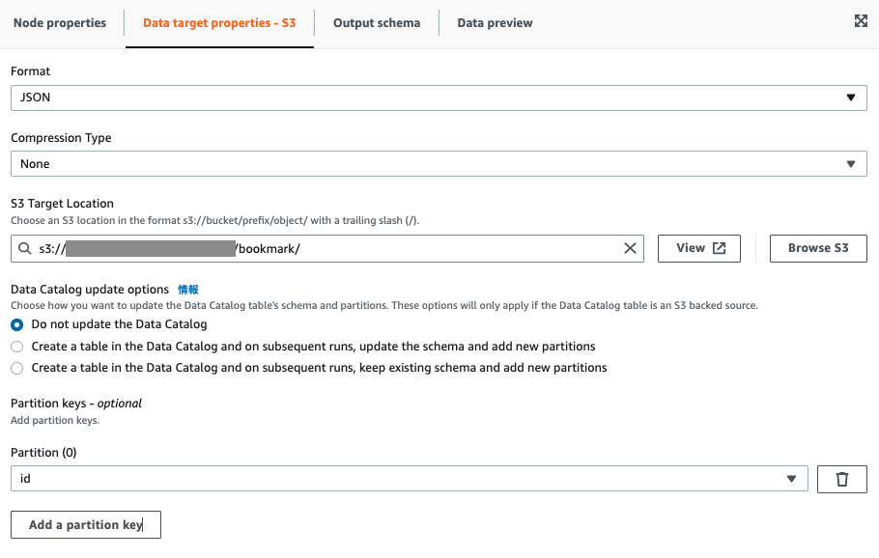The image size is (879, 558).
Task: Expand the Partition dropdown showing 'id'
Action: pos(792,478)
